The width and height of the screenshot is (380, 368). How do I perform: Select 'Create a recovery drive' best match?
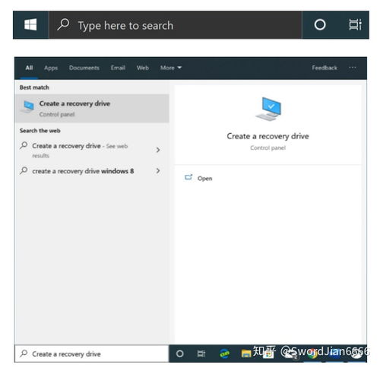tap(92, 109)
